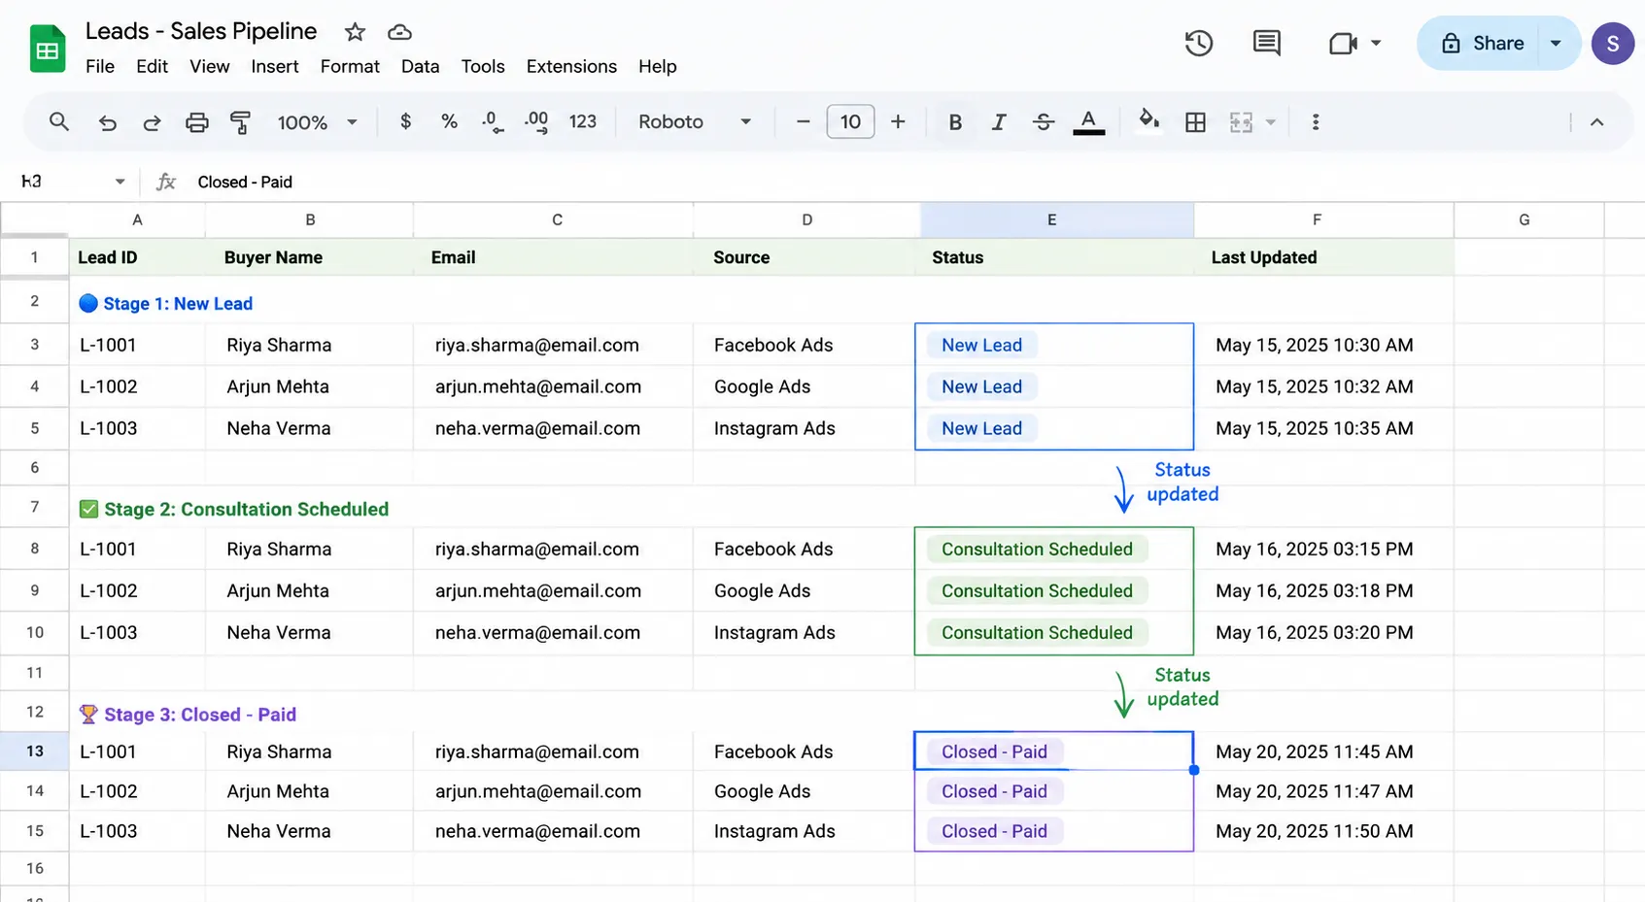Print the spreadsheet
Image resolution: width=1645 pixels, height=902 pixels.
coord(196,122)
